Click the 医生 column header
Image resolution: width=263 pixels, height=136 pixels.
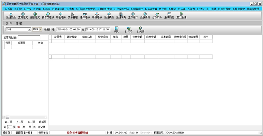(x=206, y=37)
